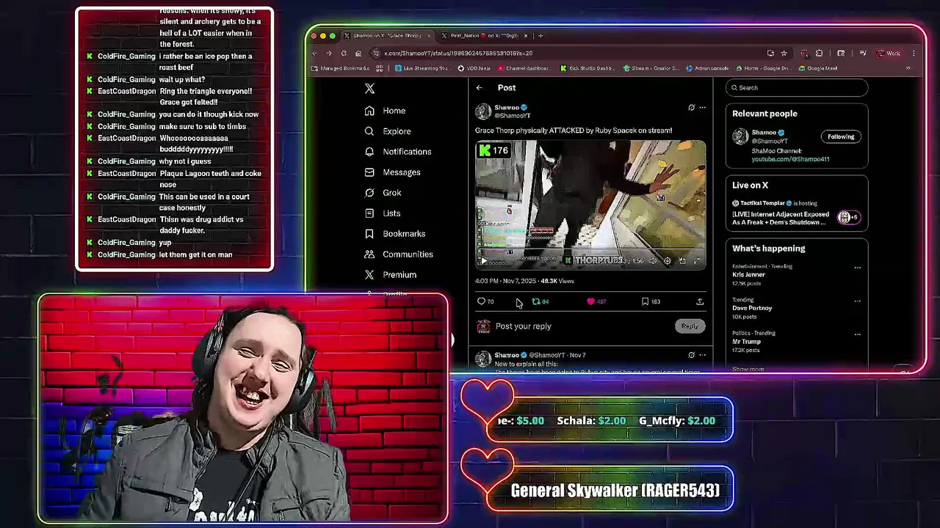Click the Following button for Shamoo
The image size is (940, 528).
pyautogui.click(x=841, y=137)
